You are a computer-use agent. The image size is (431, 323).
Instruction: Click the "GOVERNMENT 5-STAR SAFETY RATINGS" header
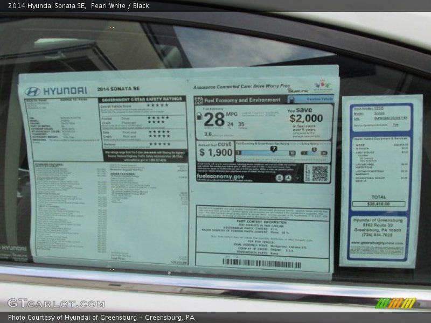coord(142,100)
